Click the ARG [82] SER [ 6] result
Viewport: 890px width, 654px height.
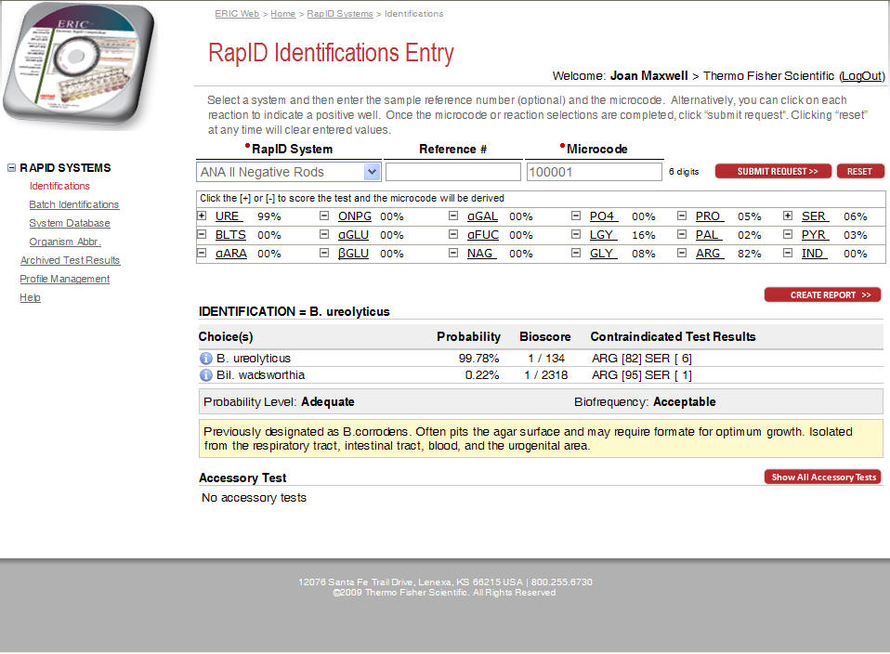[x=641, y=359]
